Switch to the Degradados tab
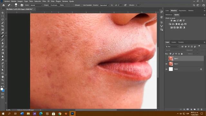The height and width of the screenshot is (116, 206). 183,11
